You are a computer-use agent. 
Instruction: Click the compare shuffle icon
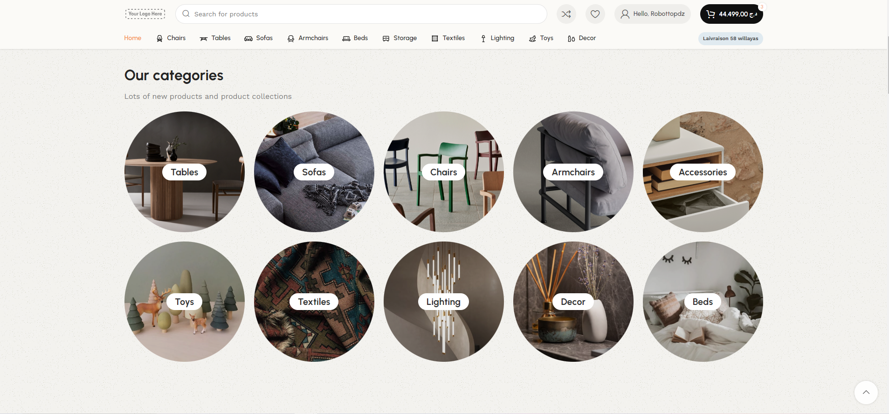[x=566, y=14]
